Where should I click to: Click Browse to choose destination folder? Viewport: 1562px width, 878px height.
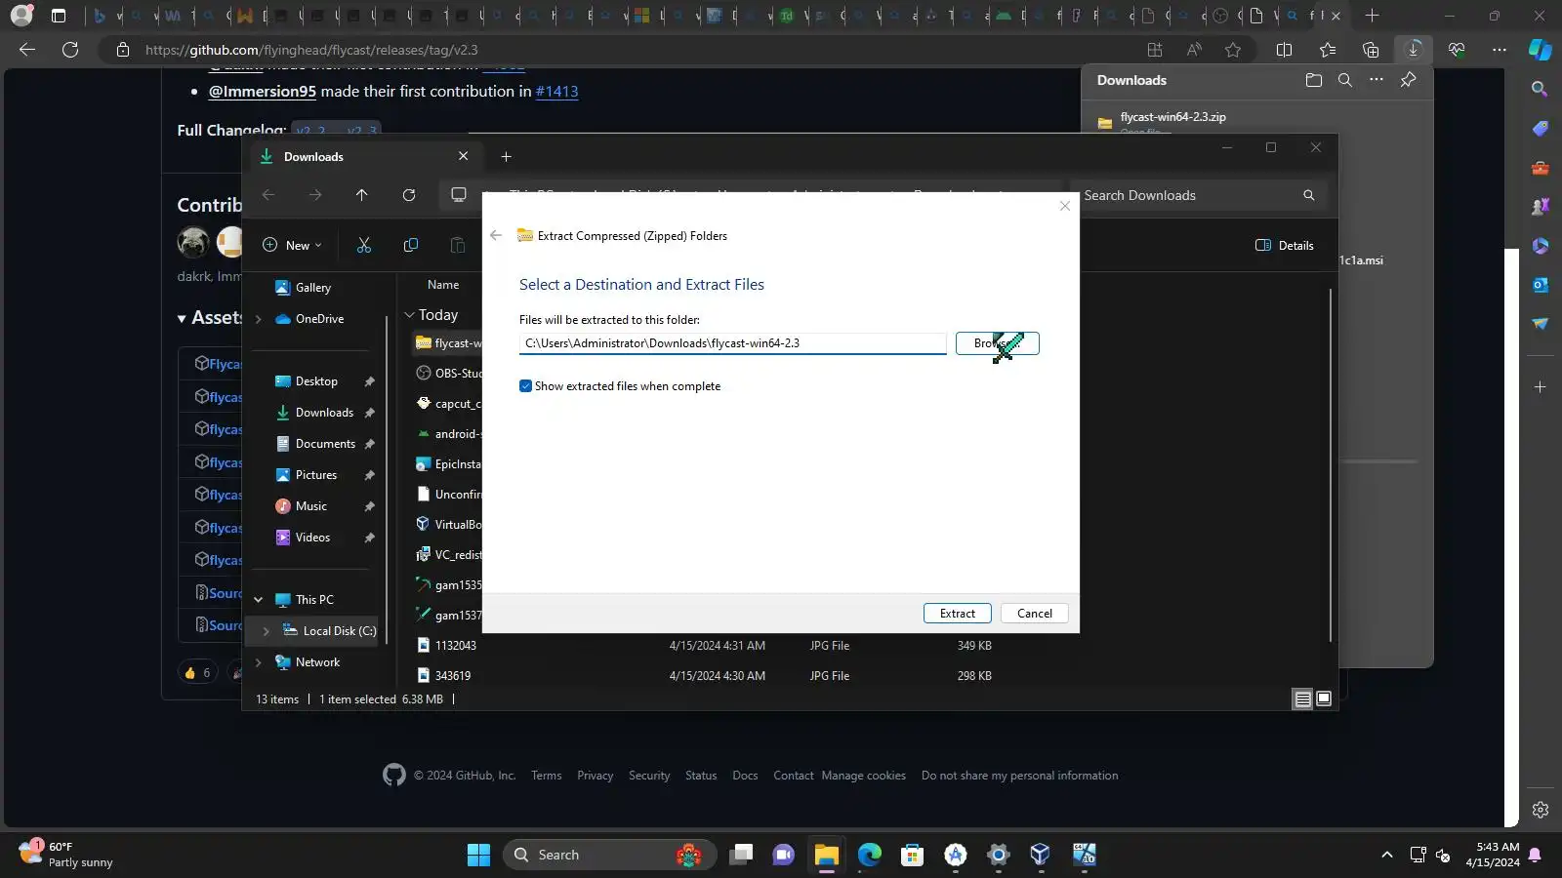pos(998,343)
